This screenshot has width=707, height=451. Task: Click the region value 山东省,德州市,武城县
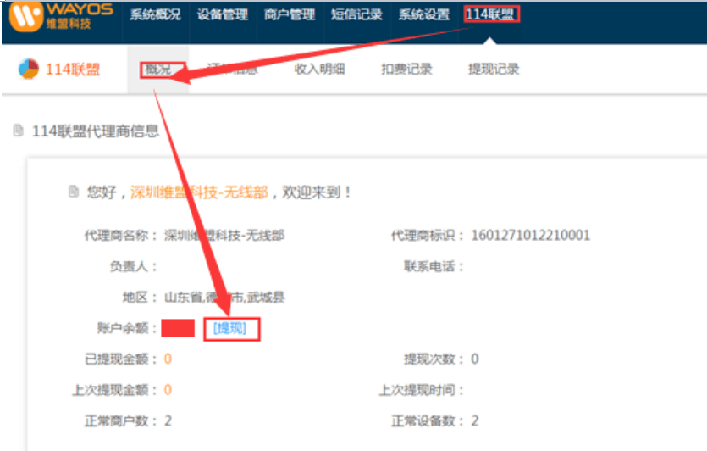tap(224, 297)
